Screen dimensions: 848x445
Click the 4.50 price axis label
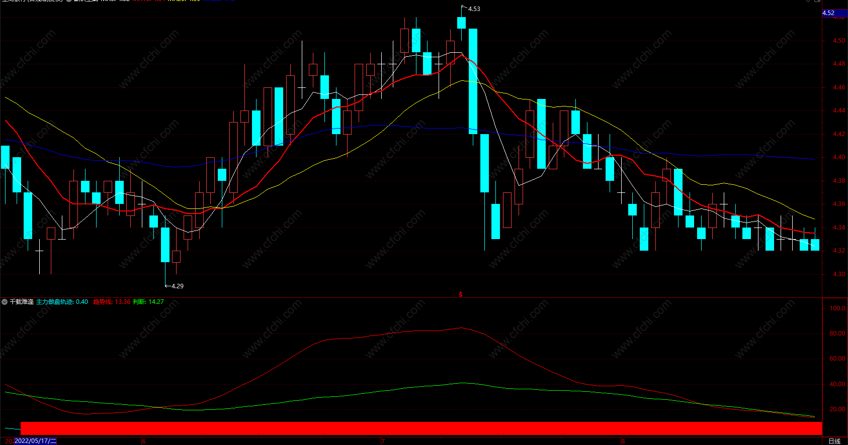point(839,41)
